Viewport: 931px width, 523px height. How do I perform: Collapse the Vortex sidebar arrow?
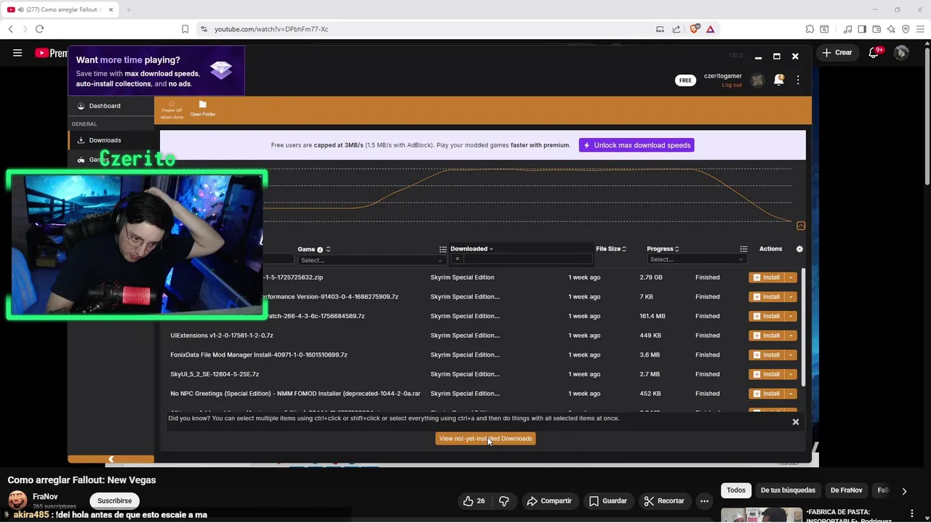pos(111,459)
